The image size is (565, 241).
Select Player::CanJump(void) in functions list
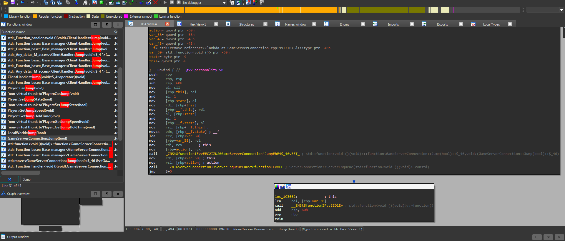click(26, 88)
